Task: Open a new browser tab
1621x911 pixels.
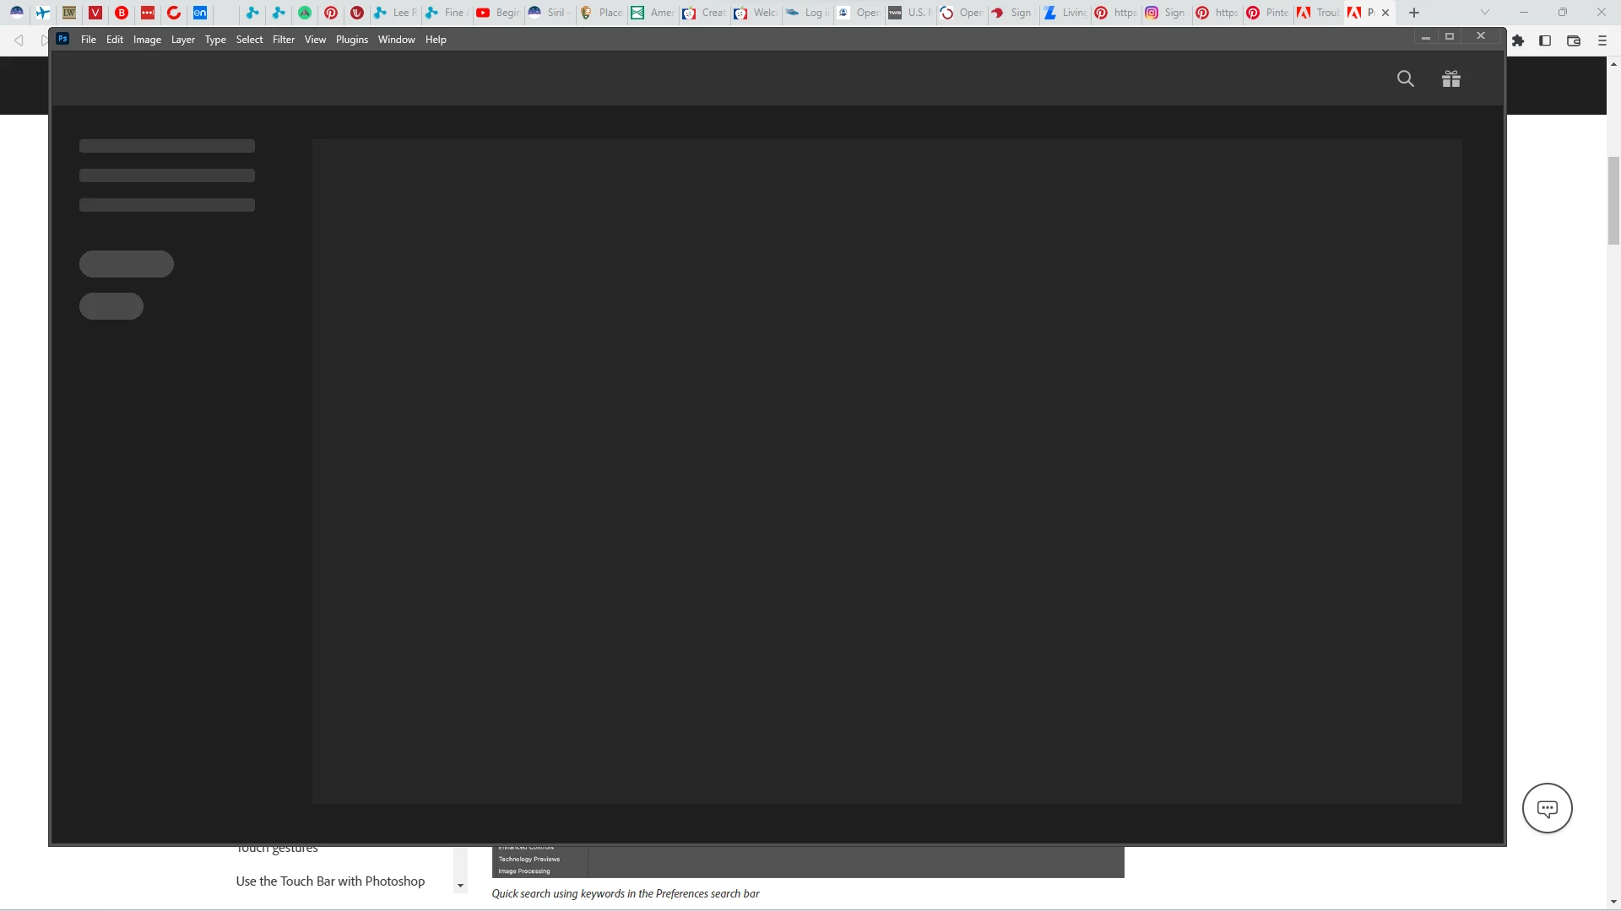Action: 1414,13
